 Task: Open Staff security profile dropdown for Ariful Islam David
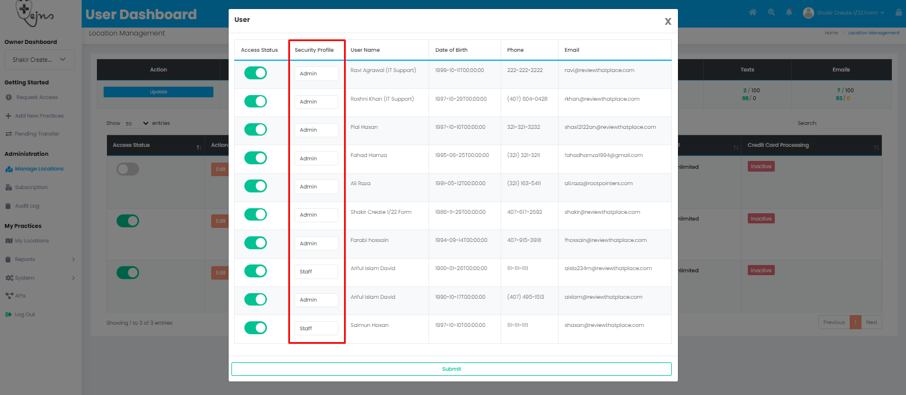click(316, 272)
